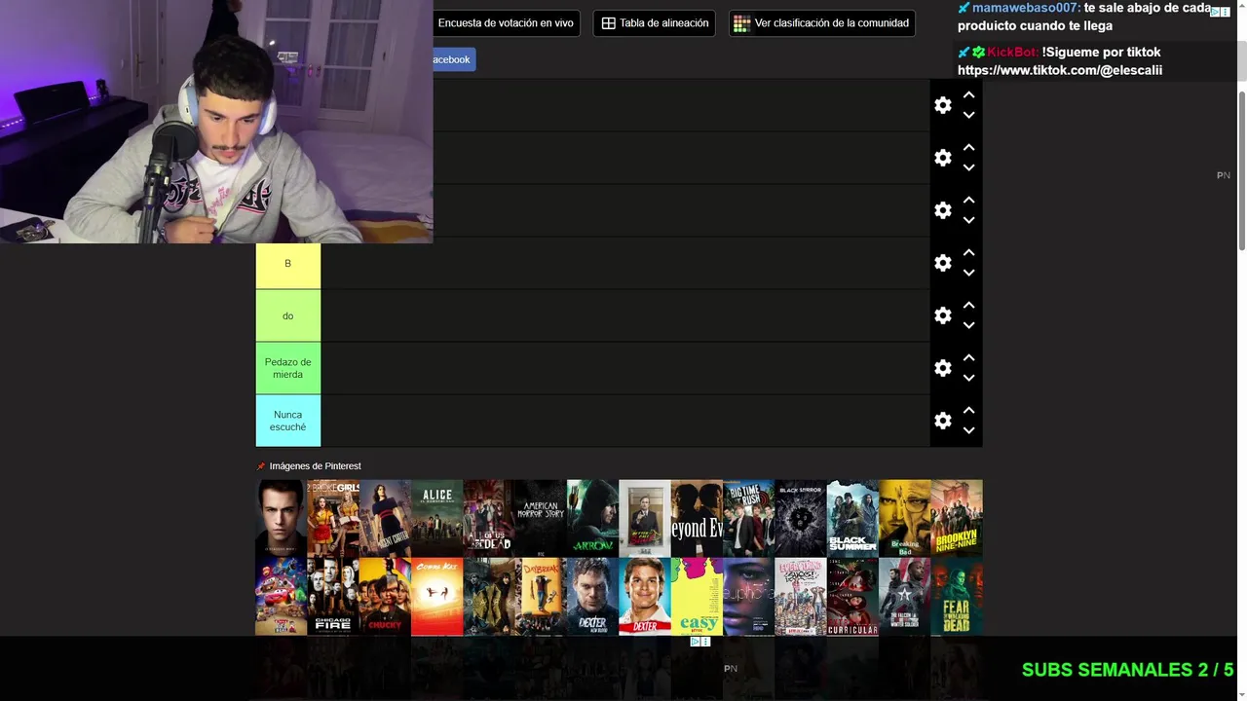Select the Black Summer poster
The height and width of the screenshot is (701, 1247).
pyautogui.click(x=852, y=518)
